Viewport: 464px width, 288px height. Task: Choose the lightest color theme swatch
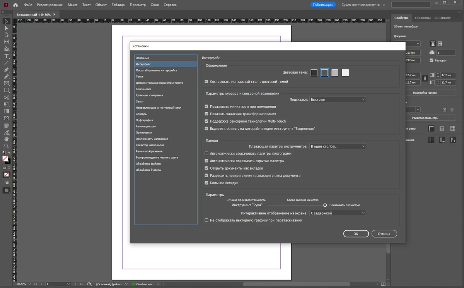point(345,72)
